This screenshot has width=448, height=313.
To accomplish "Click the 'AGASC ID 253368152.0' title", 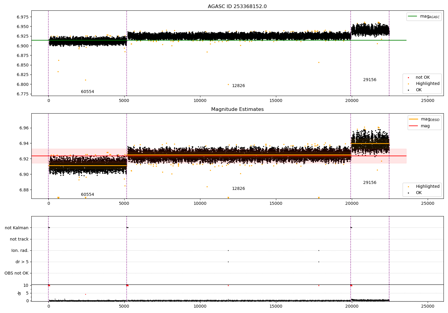I will pyautogui.click(x=237, y=7).
